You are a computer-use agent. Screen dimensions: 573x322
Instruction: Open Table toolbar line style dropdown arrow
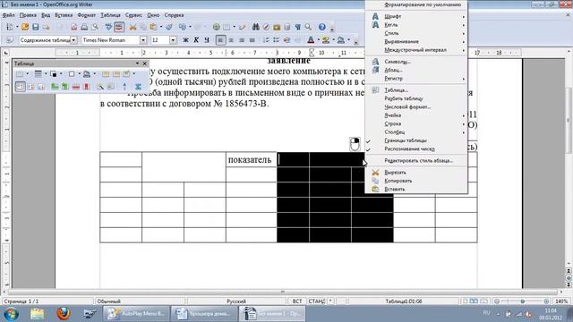point(46,74)
